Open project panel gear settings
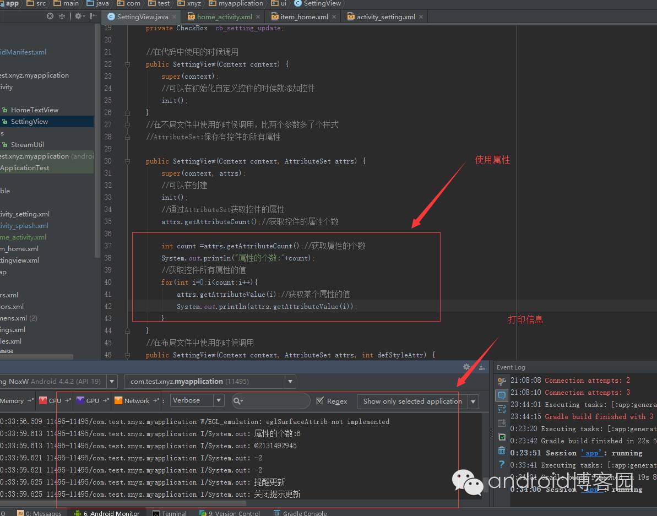This screenshot has width=657, height=516. tap(78, 17)
